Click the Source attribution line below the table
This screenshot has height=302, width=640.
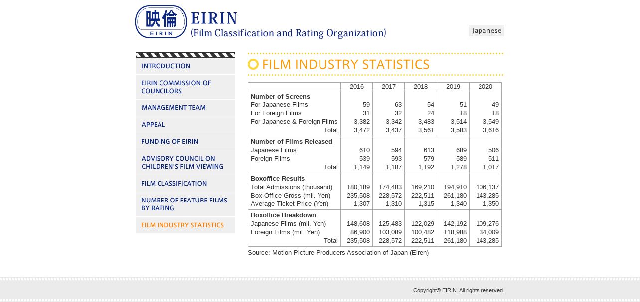[x=338, y=253]
